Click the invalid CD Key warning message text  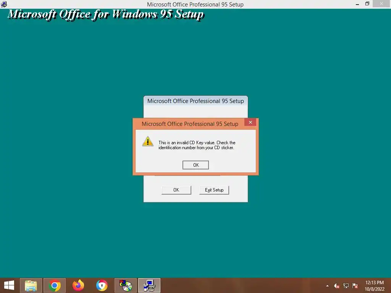tap(197, 145)
